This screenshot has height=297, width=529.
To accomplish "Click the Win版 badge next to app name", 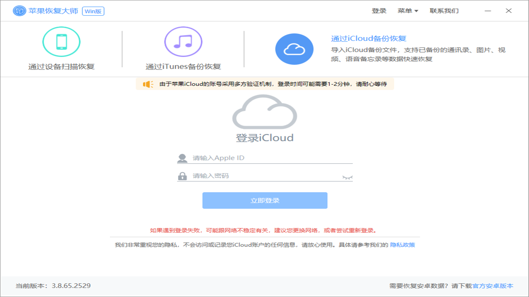I will click(x=93, y=11).
